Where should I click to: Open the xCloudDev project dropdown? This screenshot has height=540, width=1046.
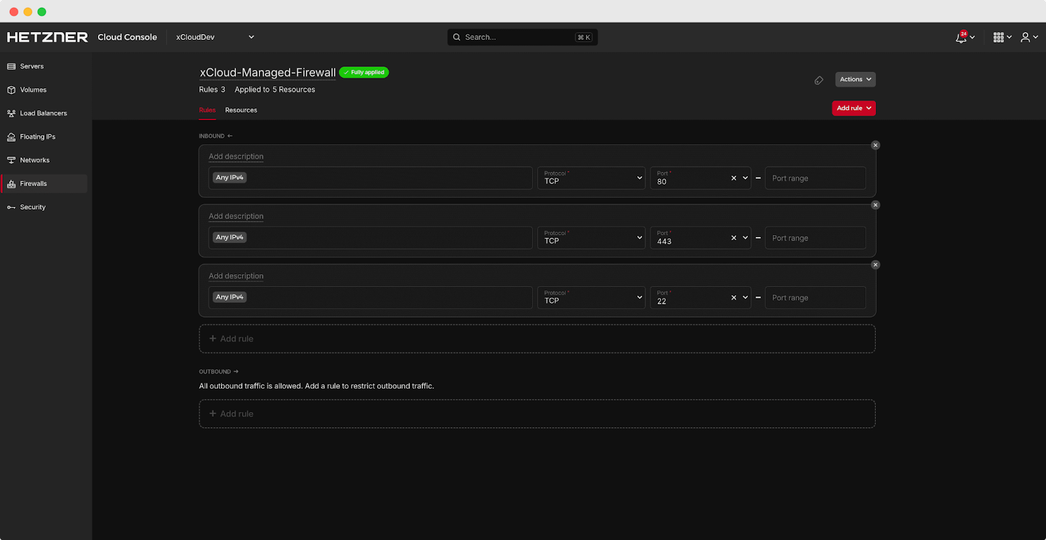pyautogui.click(x=215, y=37)
